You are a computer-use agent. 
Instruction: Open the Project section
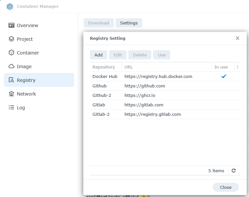(x=25, y=39)
